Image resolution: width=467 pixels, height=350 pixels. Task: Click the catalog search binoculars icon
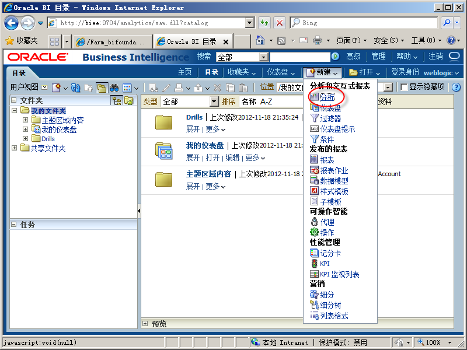(114, 87)
